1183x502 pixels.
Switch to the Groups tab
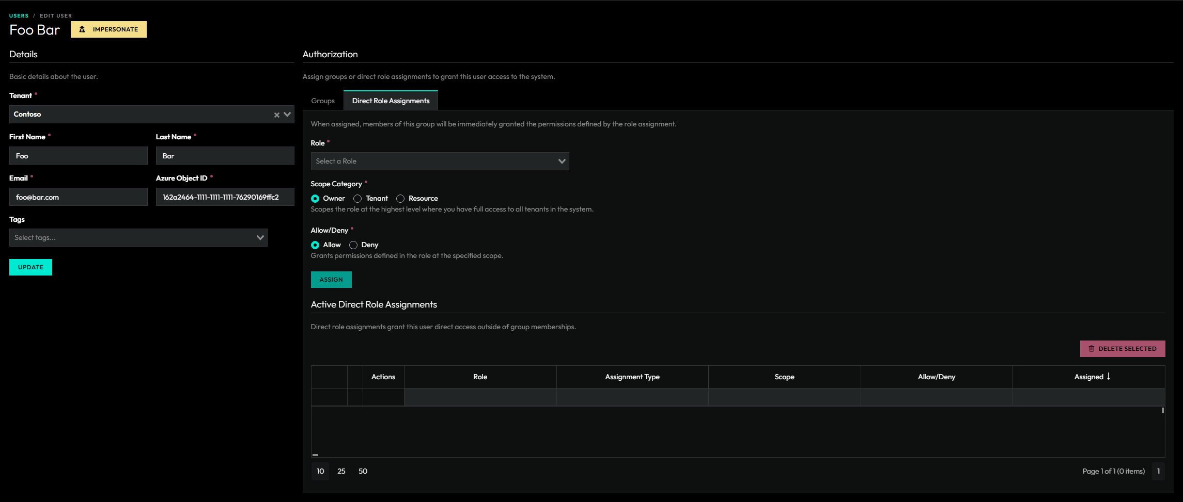(323, 101)
